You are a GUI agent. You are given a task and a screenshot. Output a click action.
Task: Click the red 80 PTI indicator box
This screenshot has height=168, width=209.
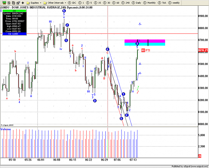(143, 50)
